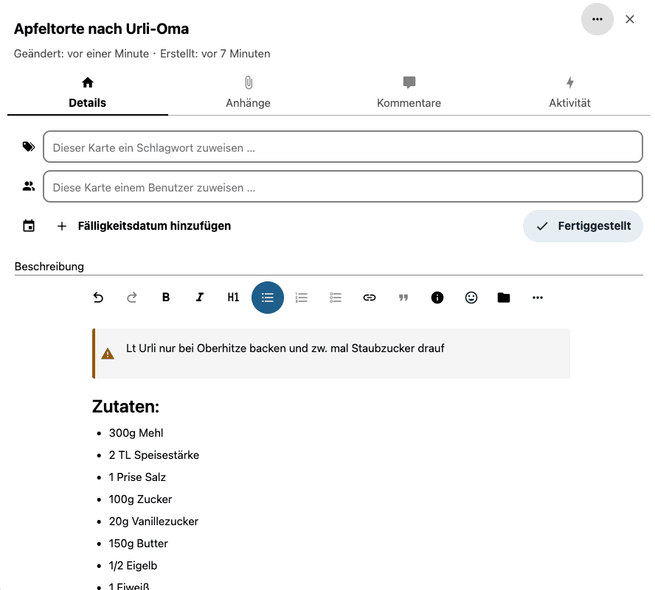Toggle italic text formatting
655x590 pixels.
tap(200, 298)
